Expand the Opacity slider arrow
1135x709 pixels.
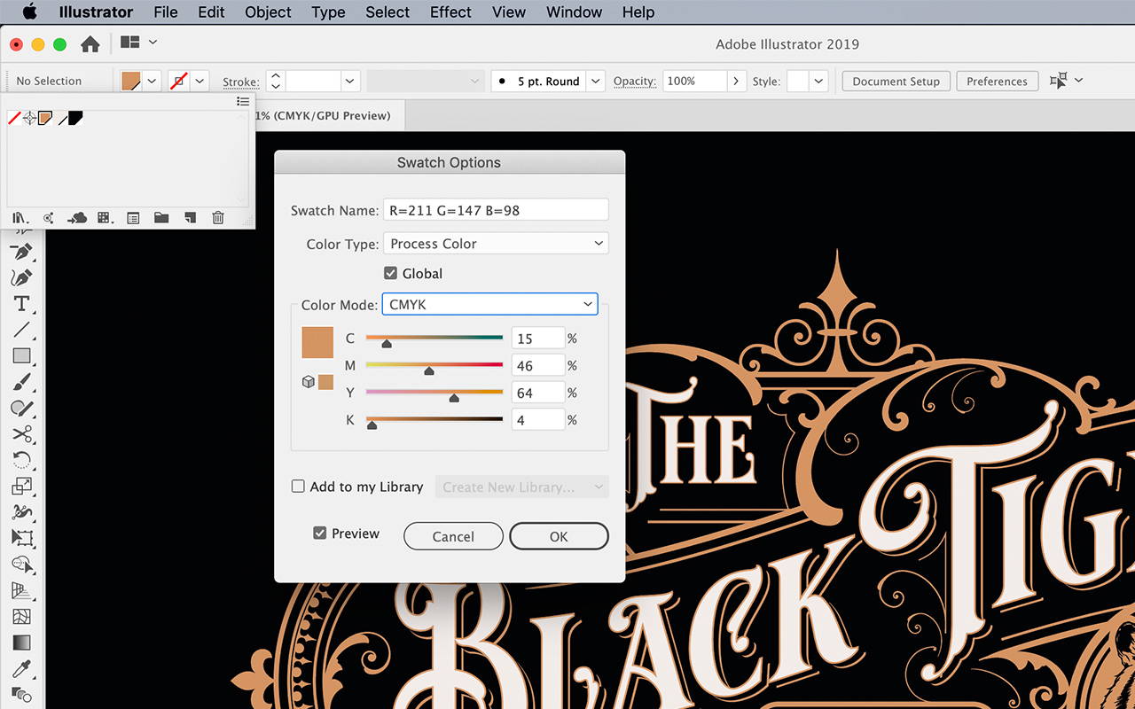tap(736, 81)
